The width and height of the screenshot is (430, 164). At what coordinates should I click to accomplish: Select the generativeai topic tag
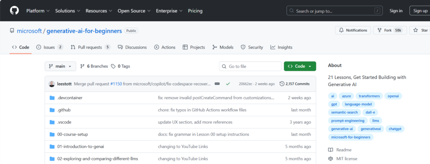click(370, 129)
